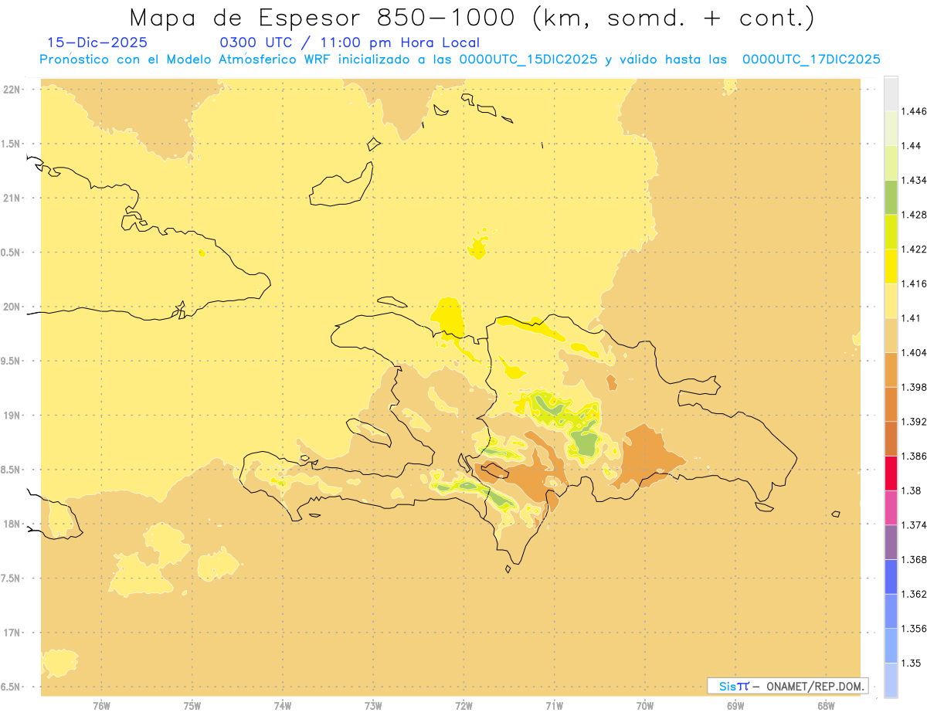Click the '1.44' legend value
This screenshot has width=927, height=716.
(x=911, y=145)
